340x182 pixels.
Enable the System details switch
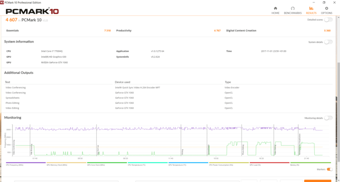coord(328,42)
